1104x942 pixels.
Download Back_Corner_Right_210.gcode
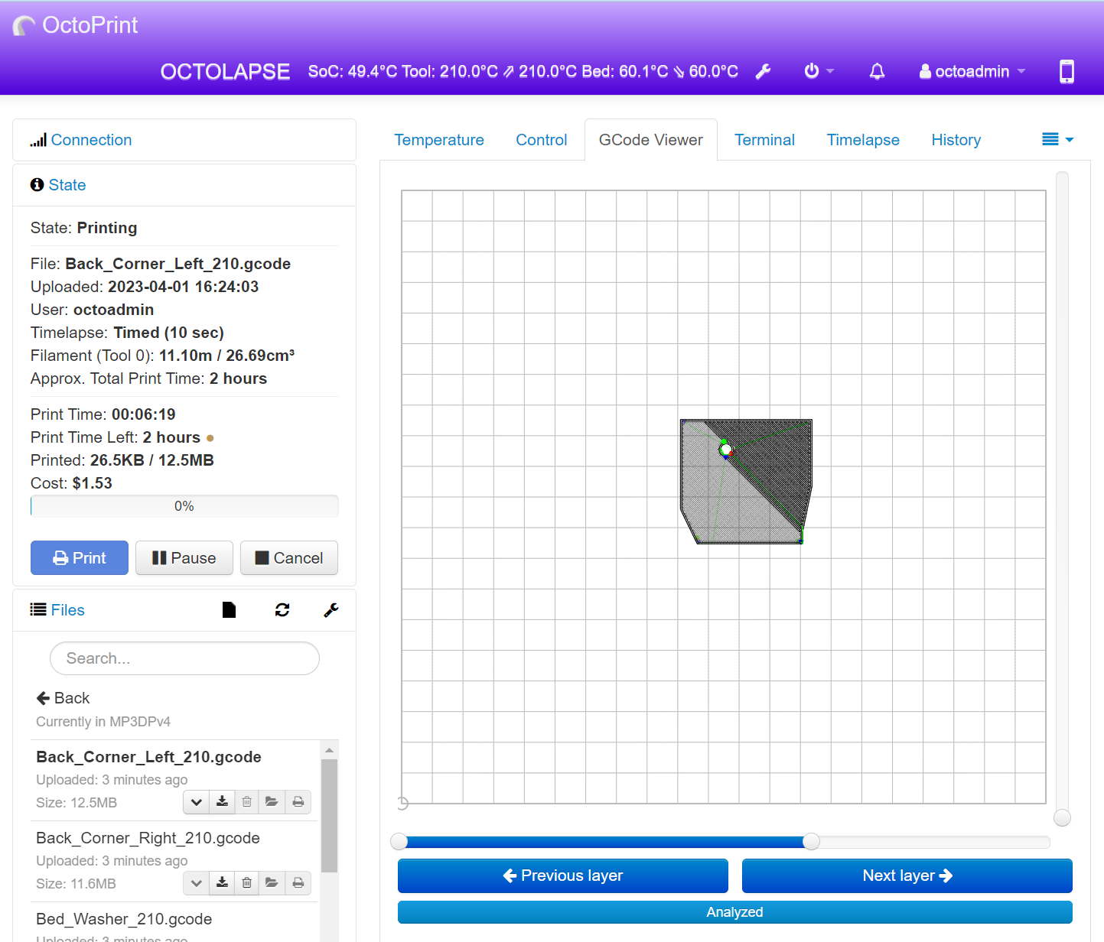222,883
